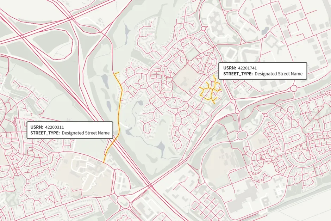331x221 pixels.
Task: Click the number 42200311 in the popup
Action: pos(55,127)
